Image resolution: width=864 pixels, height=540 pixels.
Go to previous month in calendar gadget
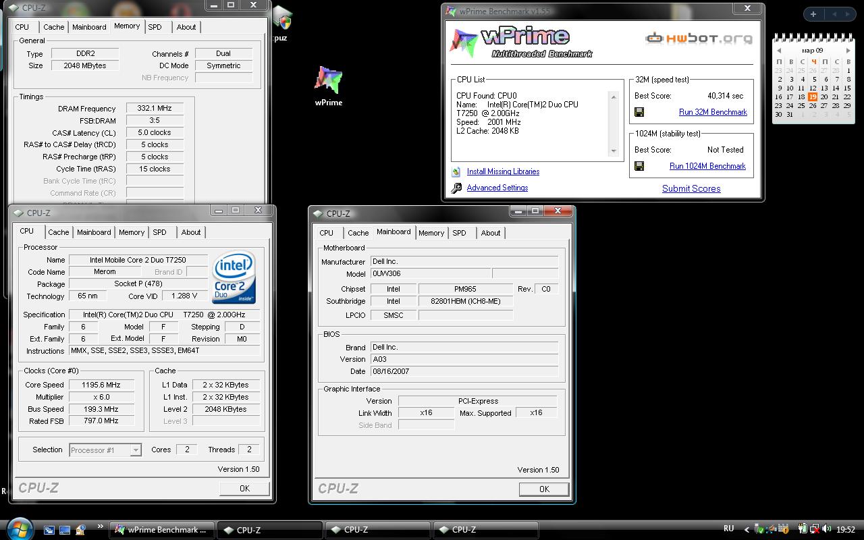click(779, 51)
